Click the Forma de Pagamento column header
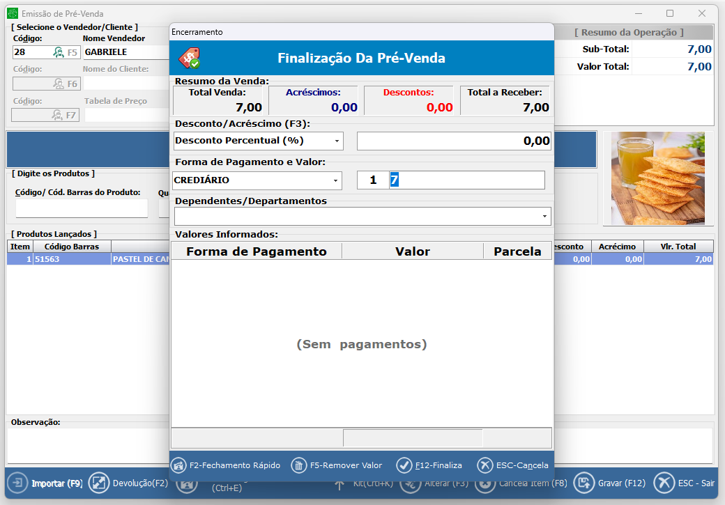The height and width of the screenshot is (505, 725). coord(256,251)
